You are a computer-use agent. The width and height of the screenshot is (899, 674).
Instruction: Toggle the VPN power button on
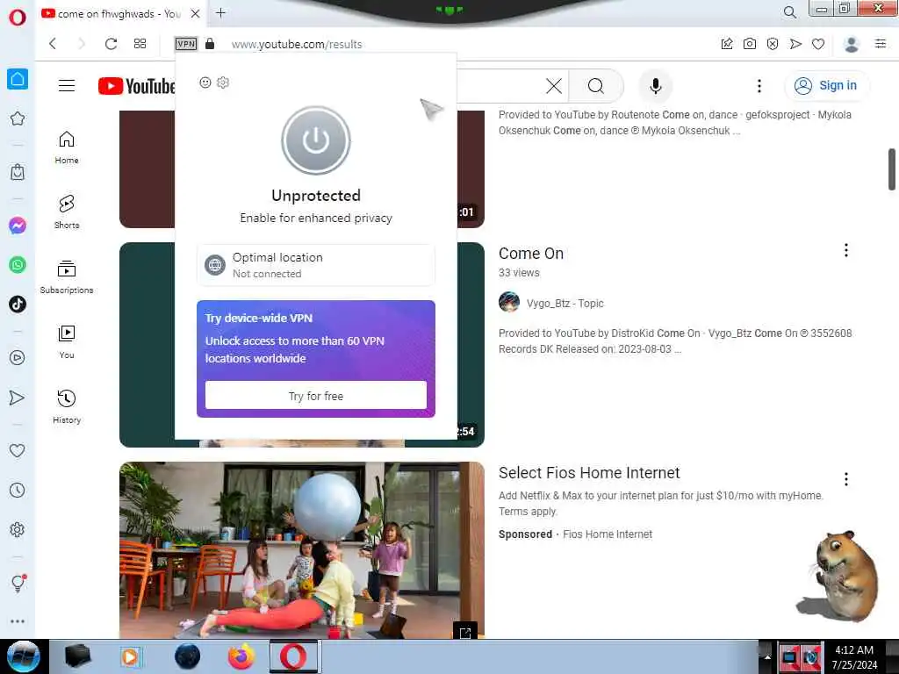coord(316,140)
